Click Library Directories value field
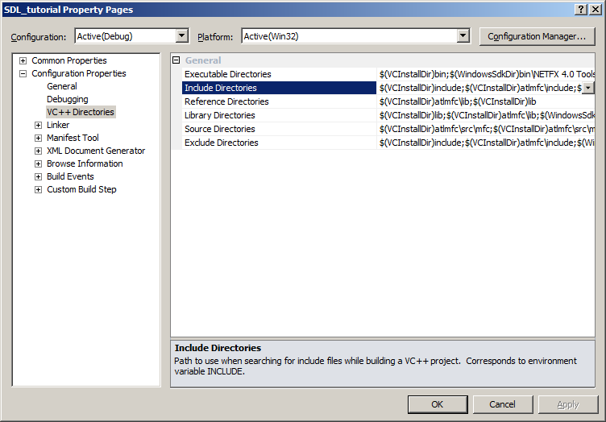Image resolution: width=606 pixels, height=422 pixels. point(486,115)
